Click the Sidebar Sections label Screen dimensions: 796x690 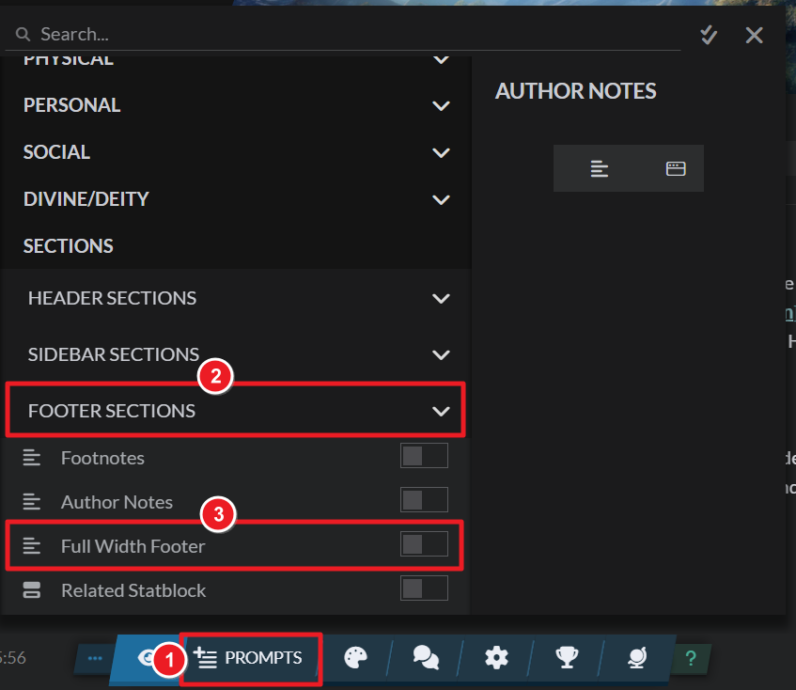click(114, 354)
